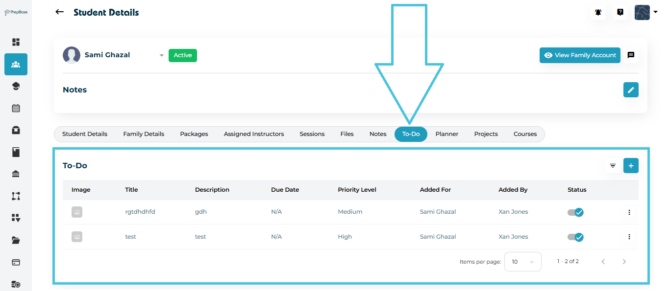Image resolution: width=669 pixels, height=291 pixels.
Task: Open the chat message icon
Action: (631, 55)
